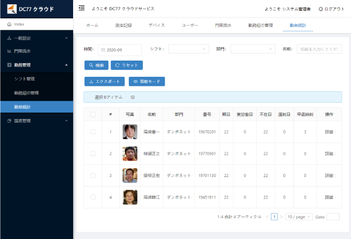Select the checkbox for row 3
This screenshot has width=351, height=239.
pyautogui.click(x=93, y=176)
